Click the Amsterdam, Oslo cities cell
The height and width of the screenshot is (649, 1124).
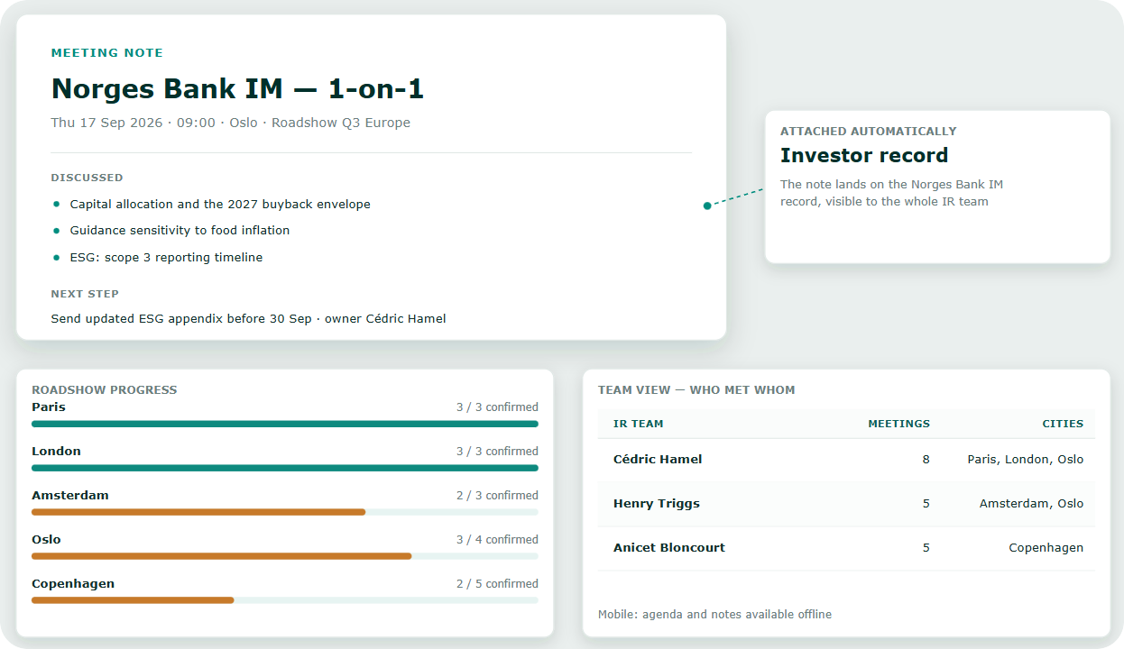coord(1032,504)
